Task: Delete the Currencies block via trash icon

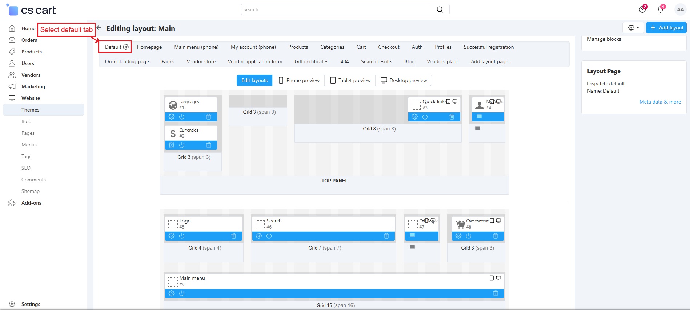Action: 209,145
